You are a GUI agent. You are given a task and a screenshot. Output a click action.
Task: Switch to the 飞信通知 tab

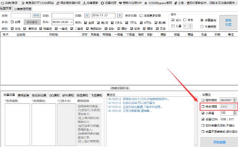pyautogui.click(x=97, y=95)
